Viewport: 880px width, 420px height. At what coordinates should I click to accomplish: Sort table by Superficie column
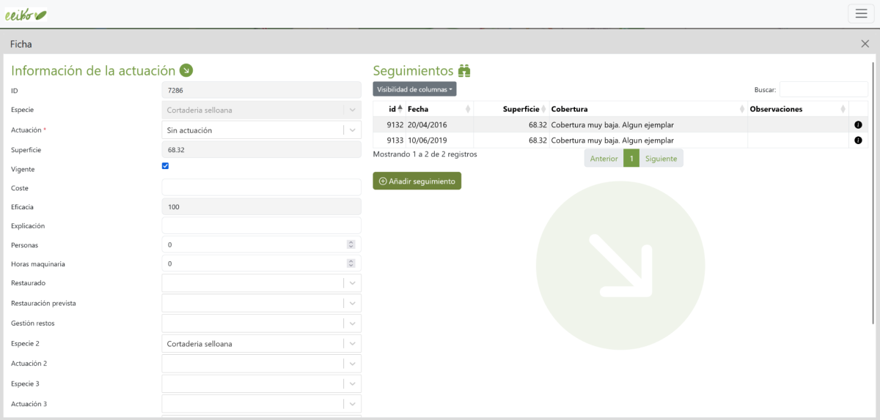tap(511, 109)
